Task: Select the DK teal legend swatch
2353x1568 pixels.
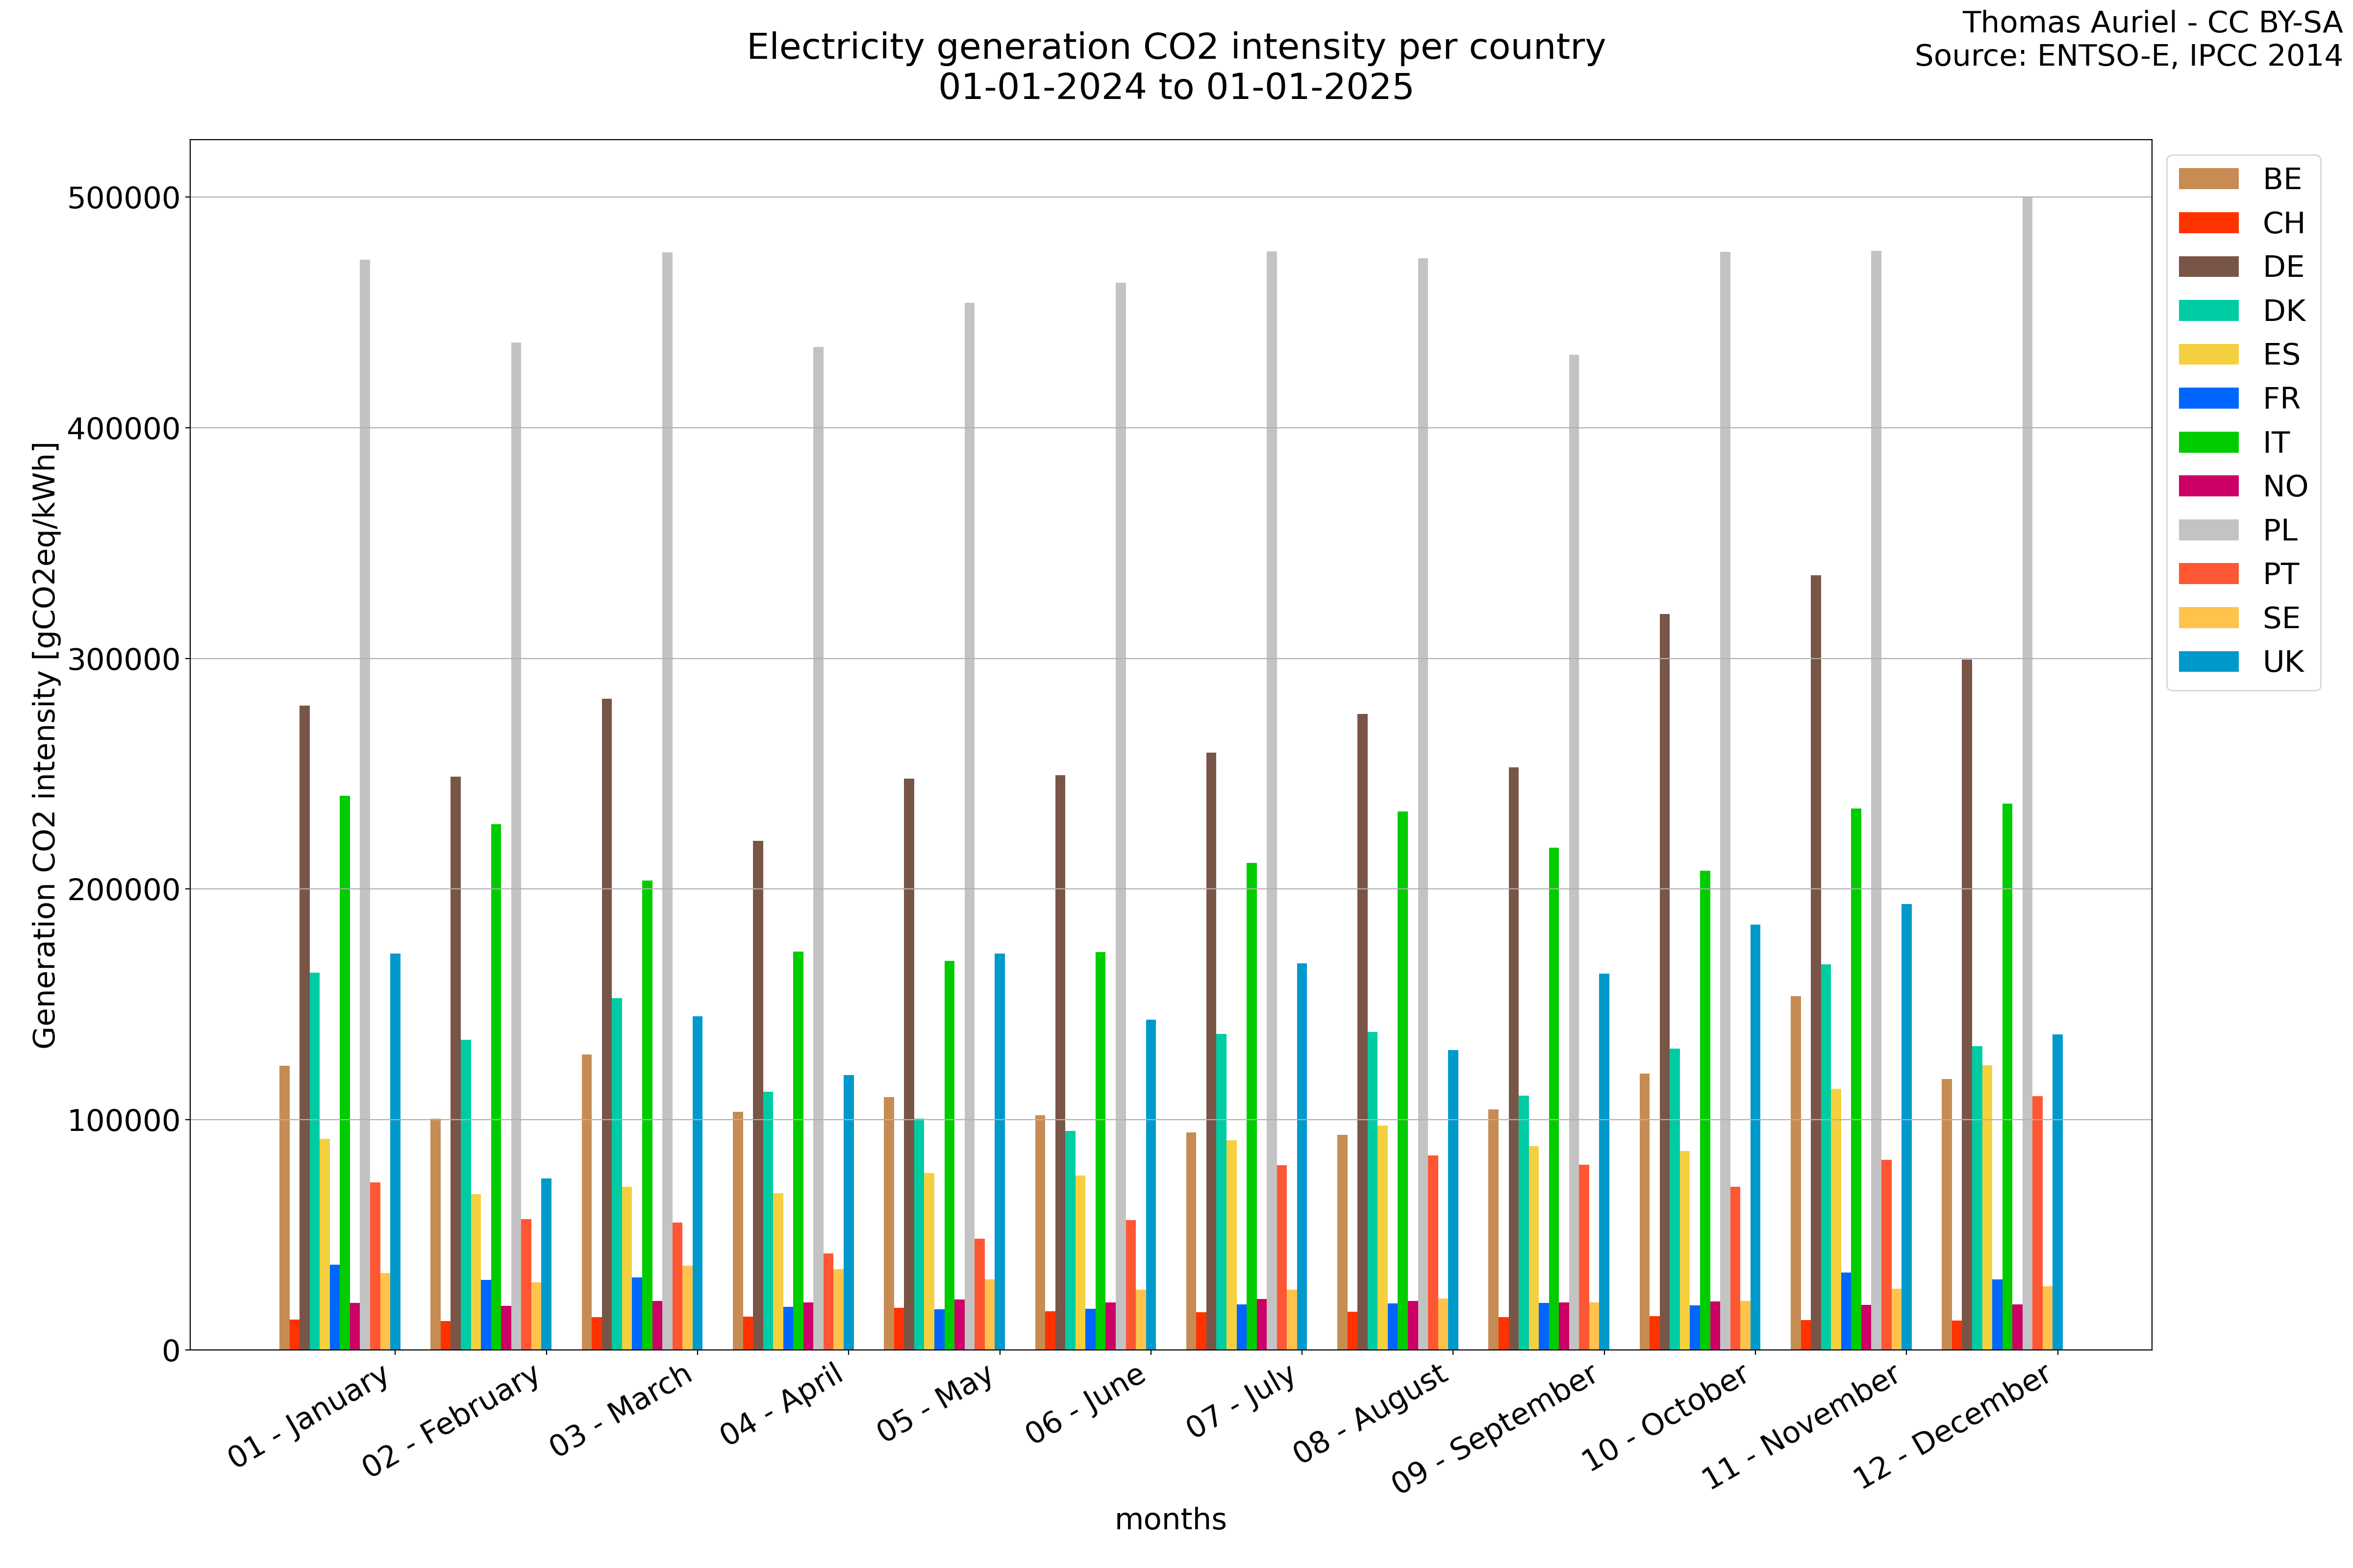Action: (2208, 311)
